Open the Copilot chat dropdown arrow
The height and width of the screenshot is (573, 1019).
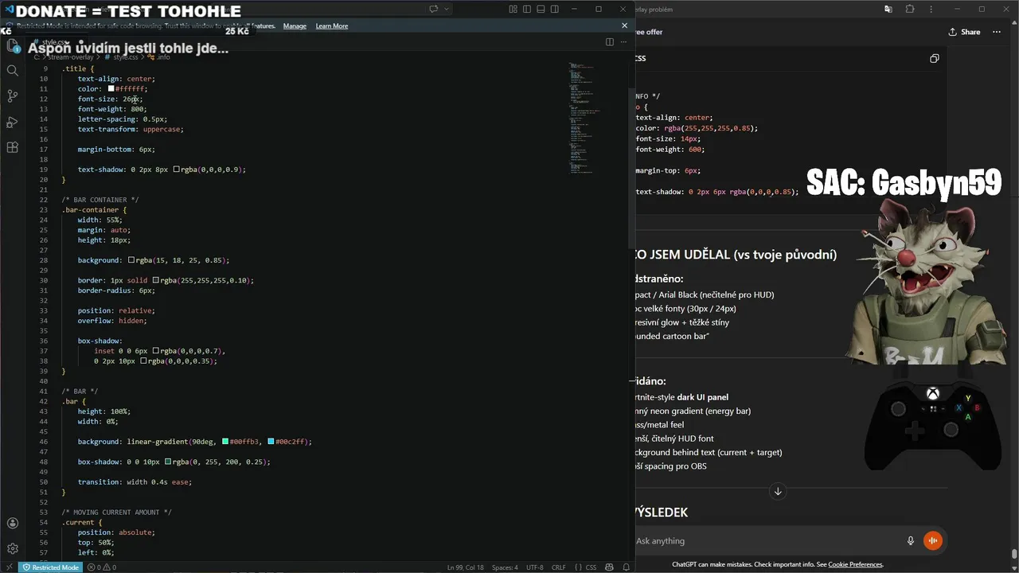pos(447,9)
